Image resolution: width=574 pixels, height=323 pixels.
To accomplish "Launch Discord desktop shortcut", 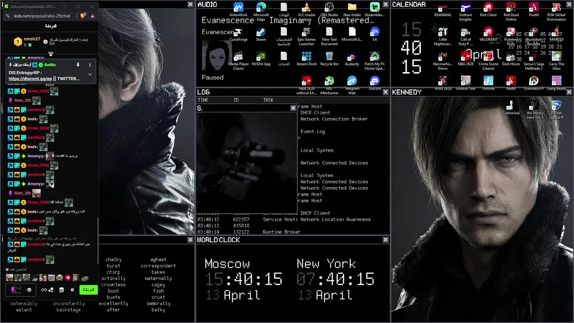I will click(375, 83).
